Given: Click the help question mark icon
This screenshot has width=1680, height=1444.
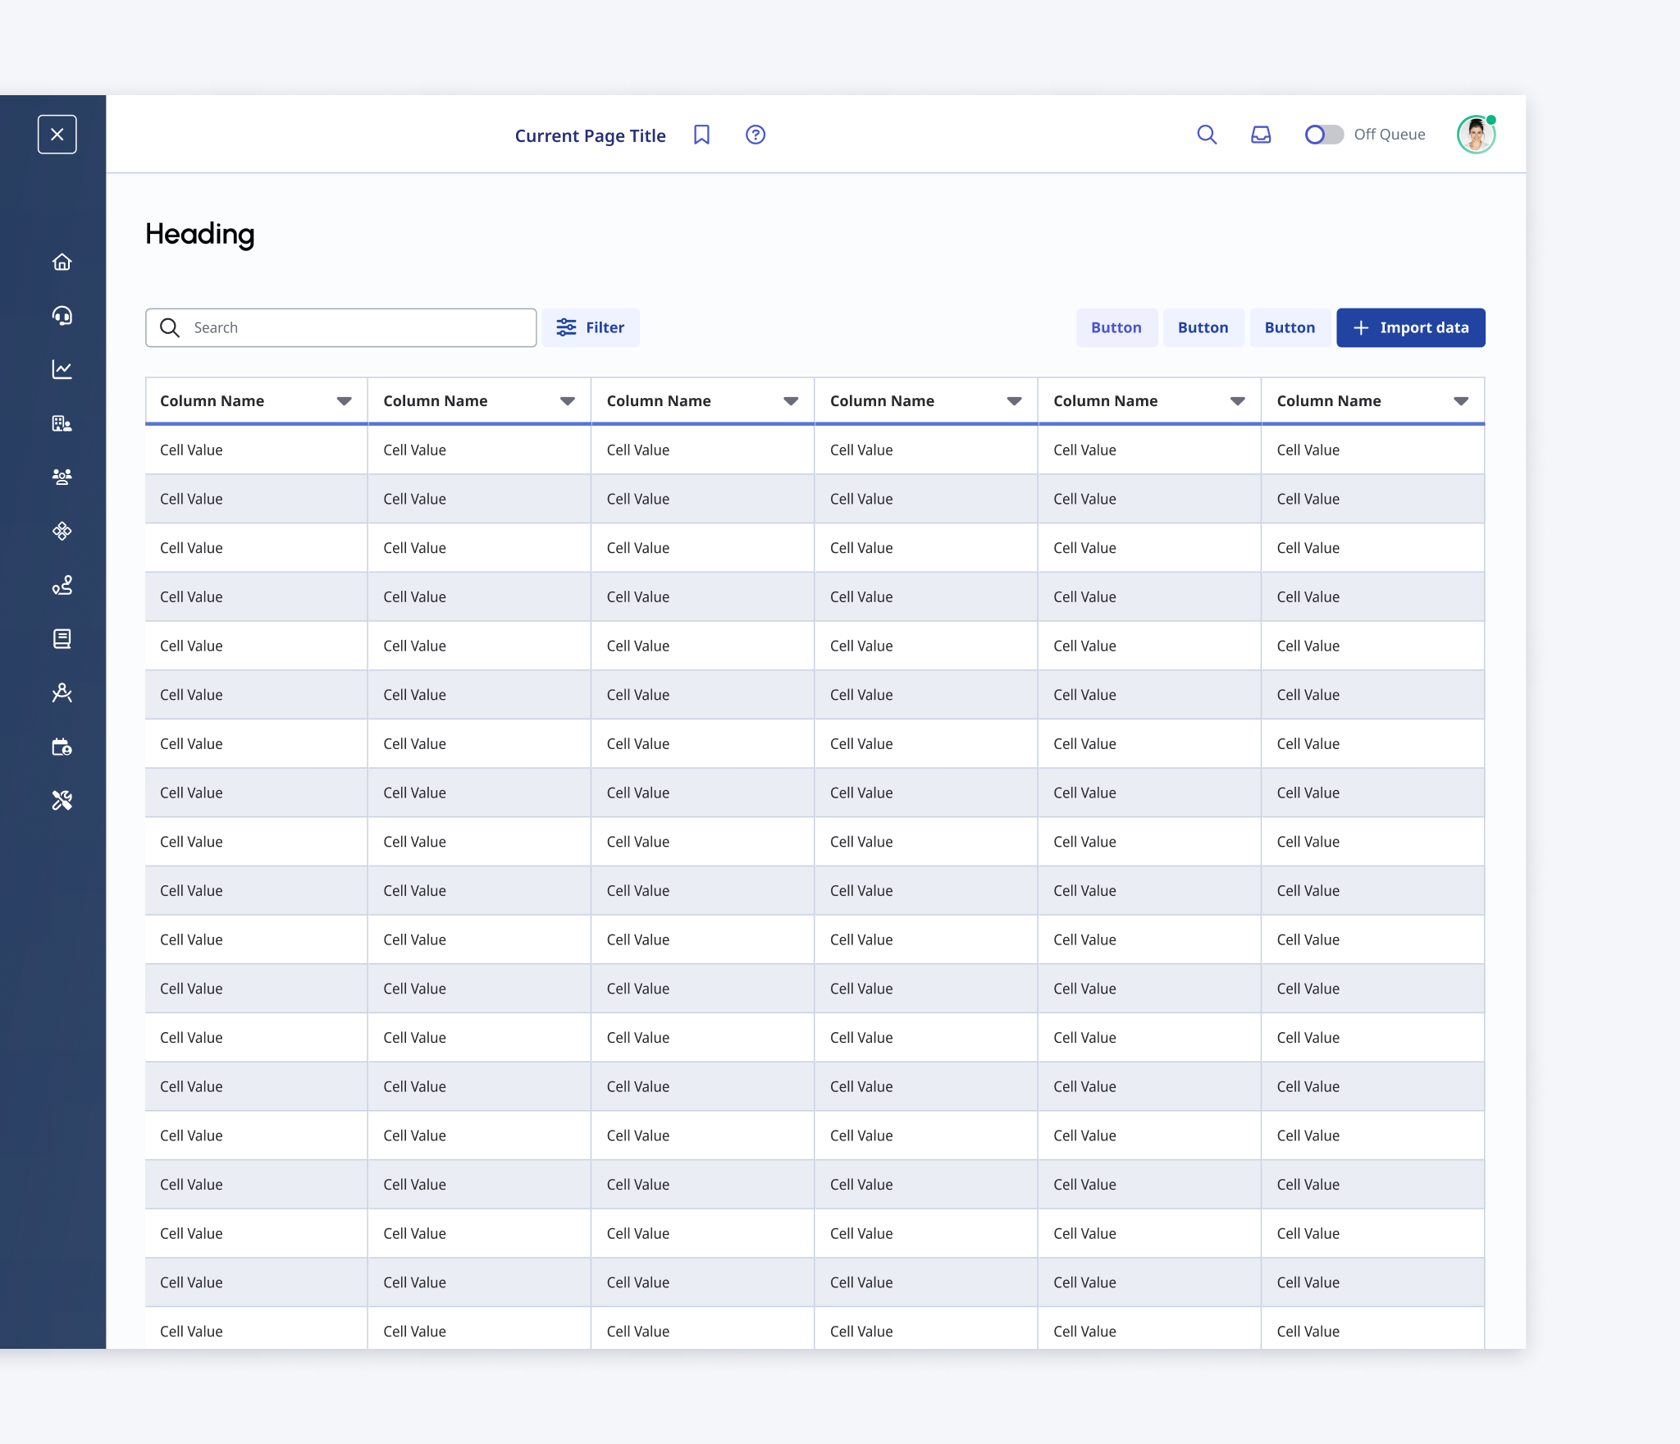Looking at the screenshot, I should pos(756,135).
